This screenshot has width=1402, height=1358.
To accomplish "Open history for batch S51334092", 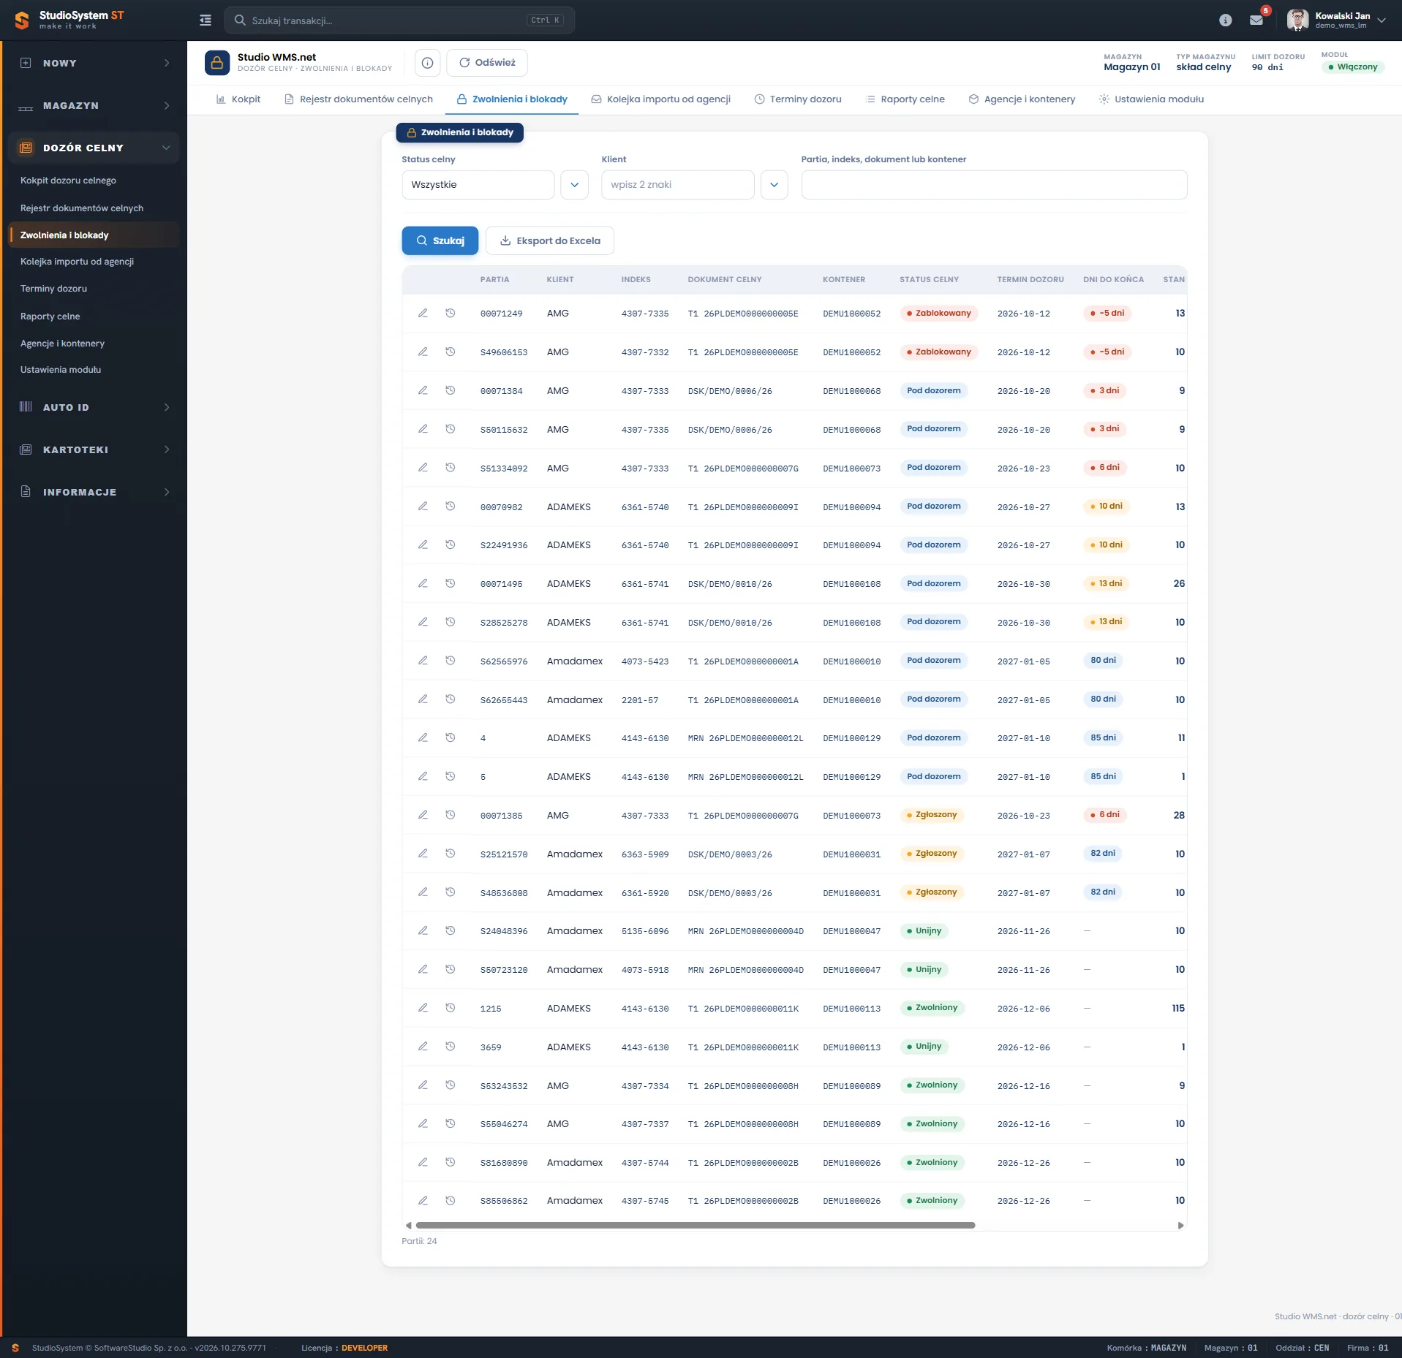I will pyautogui.click(x=451, y=468).
